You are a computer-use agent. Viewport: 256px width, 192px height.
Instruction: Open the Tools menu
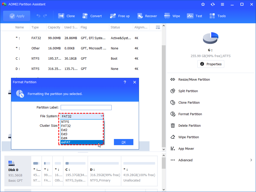coord(217,16)
